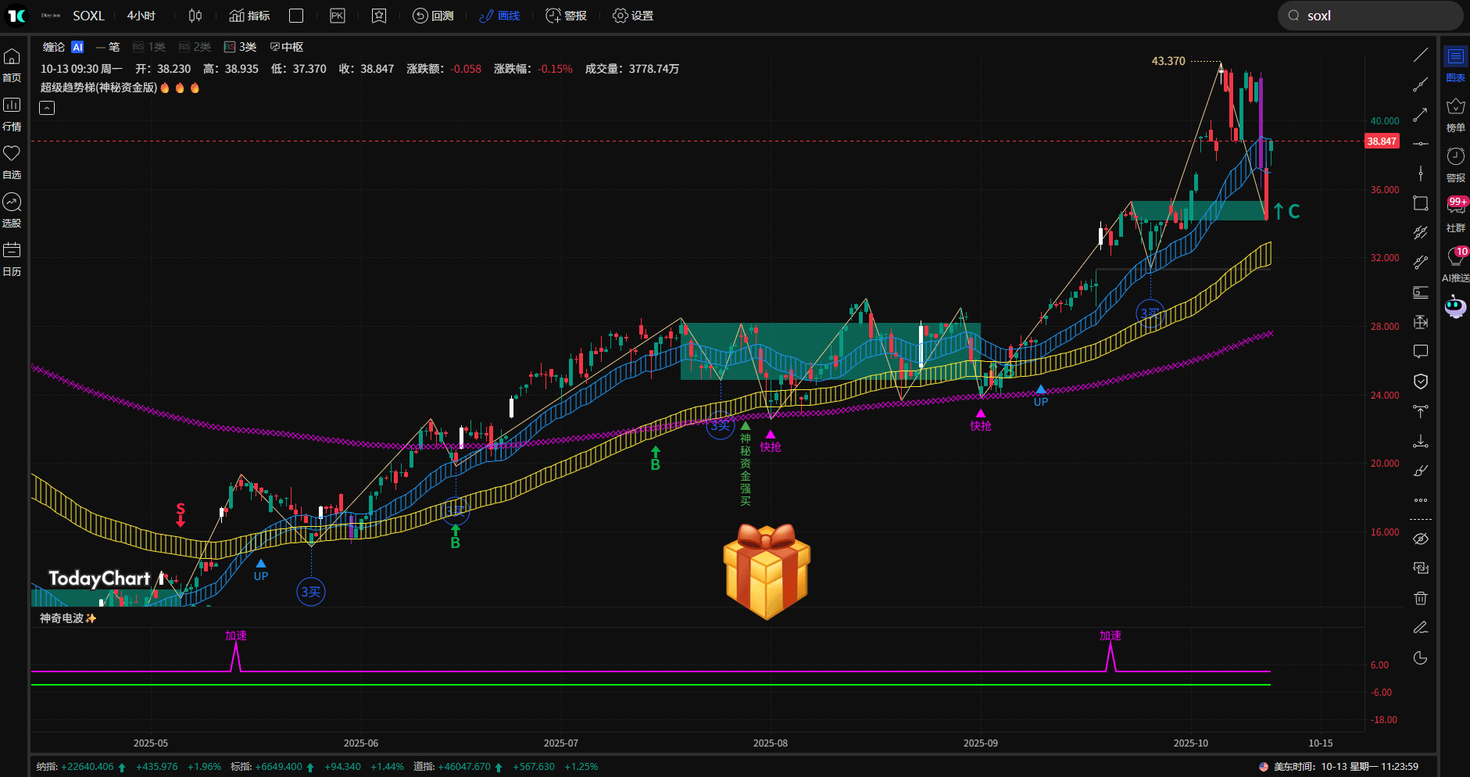Open the 指标 indicators panel

coord(249,15)
